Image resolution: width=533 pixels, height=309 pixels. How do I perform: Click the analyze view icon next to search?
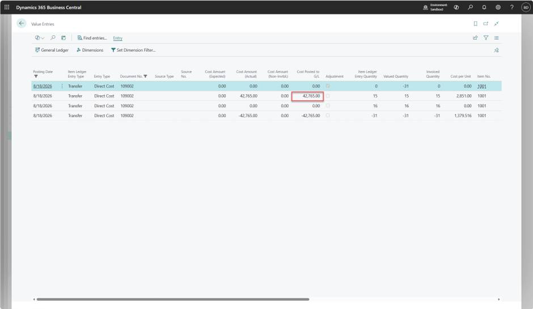point(64,38)
